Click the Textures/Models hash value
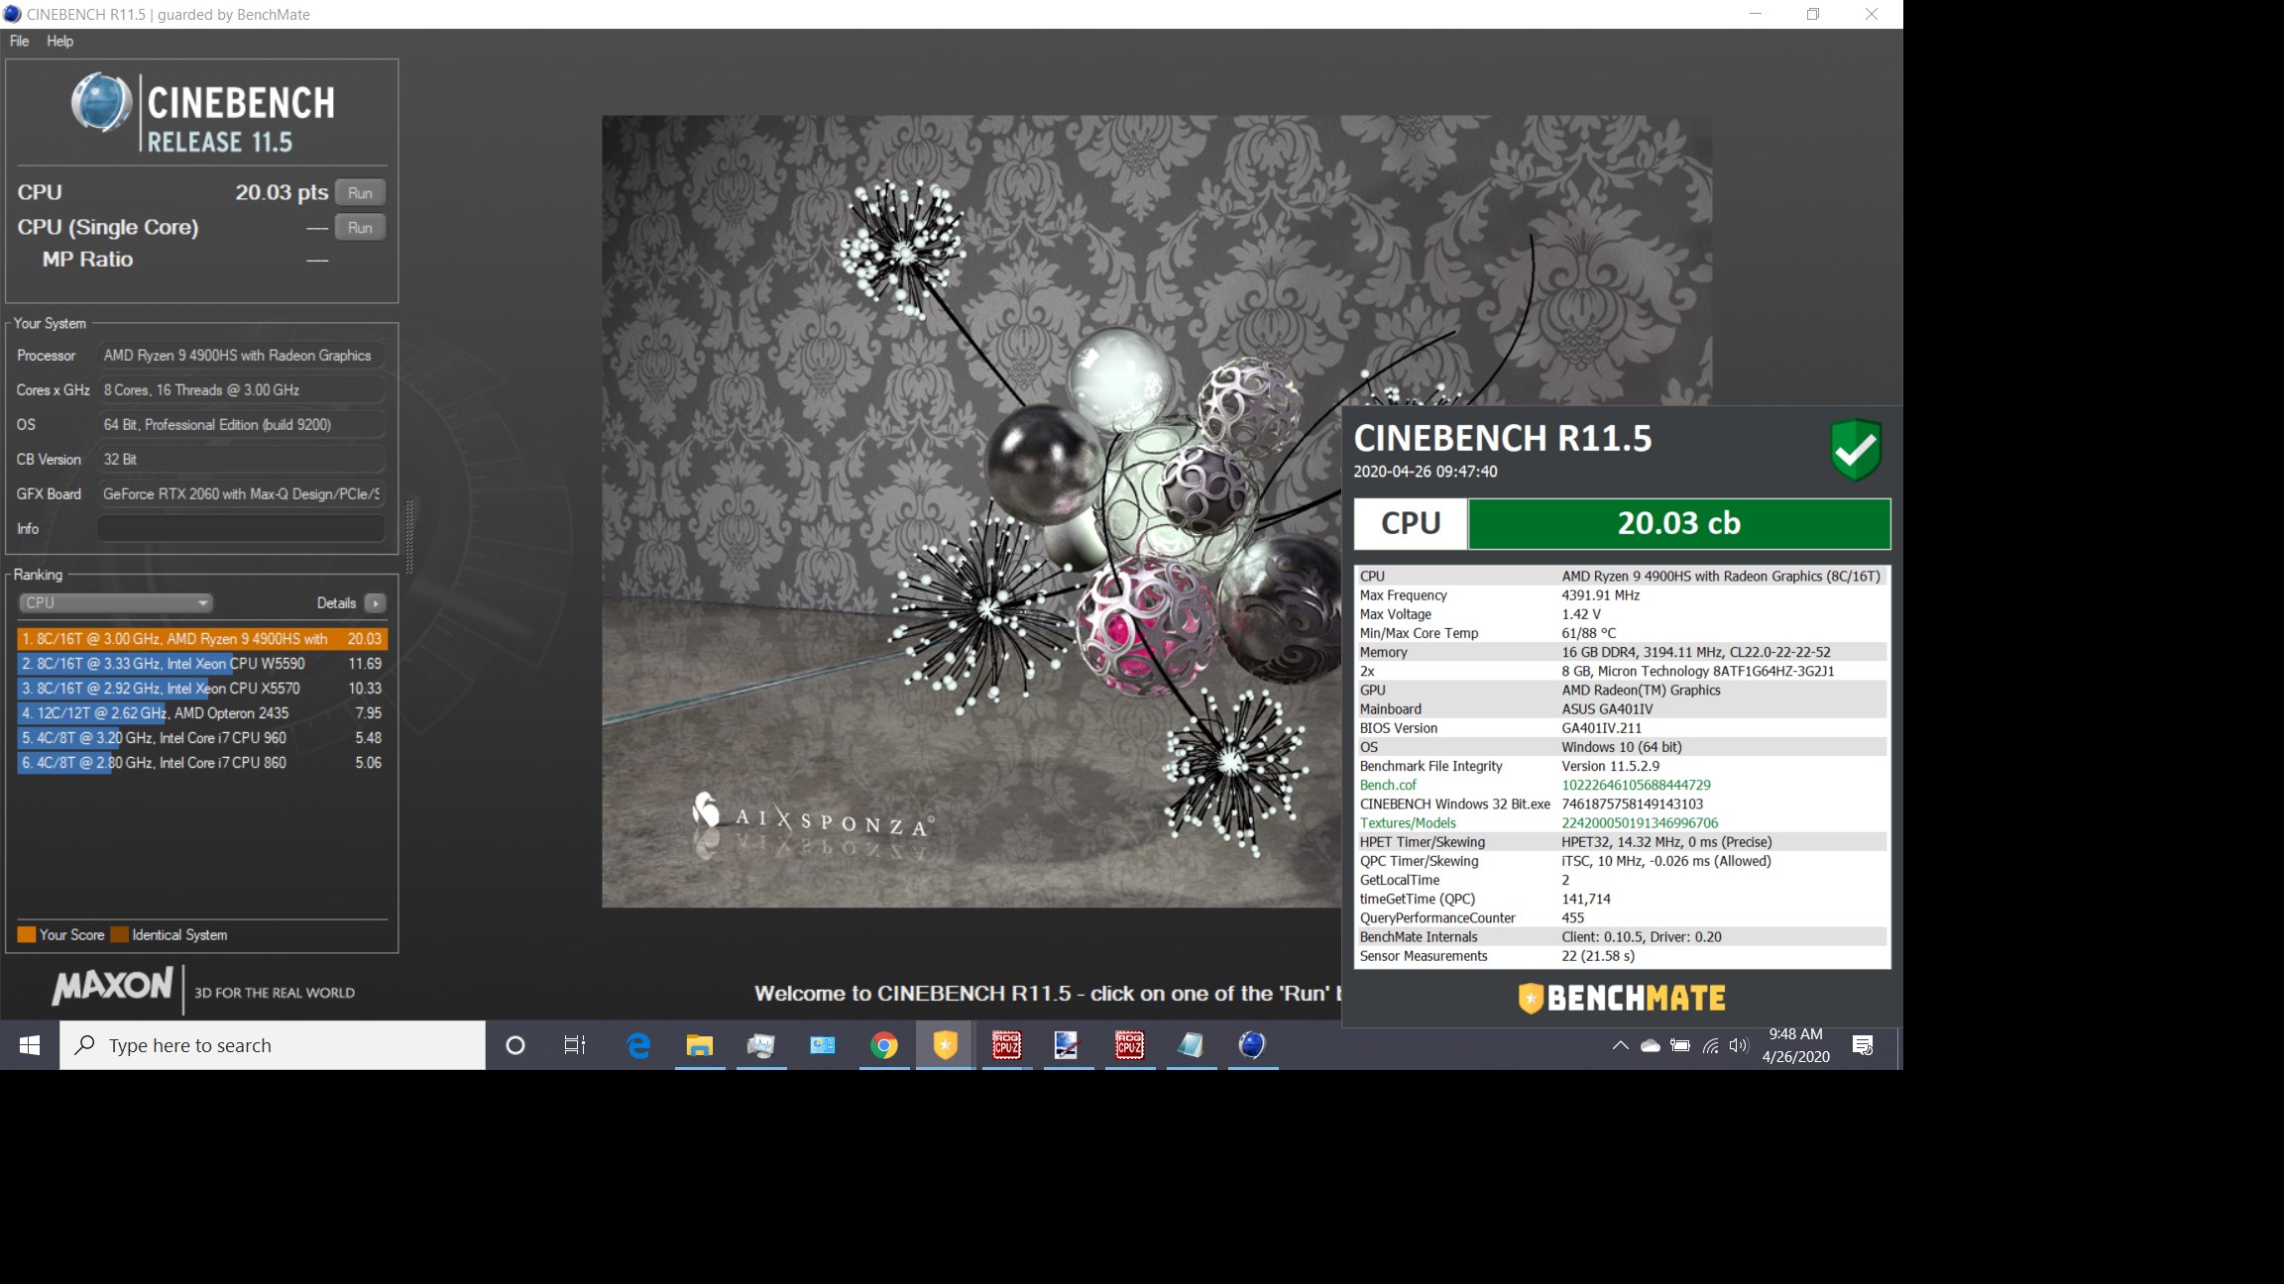Image resolution: width=2284 pixels, height=1284 pixels. pyautogui.click(x=1640, y=822)
